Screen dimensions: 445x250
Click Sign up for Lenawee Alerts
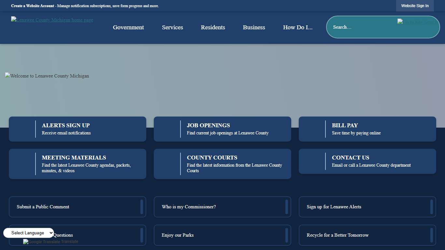coord(334,207)
